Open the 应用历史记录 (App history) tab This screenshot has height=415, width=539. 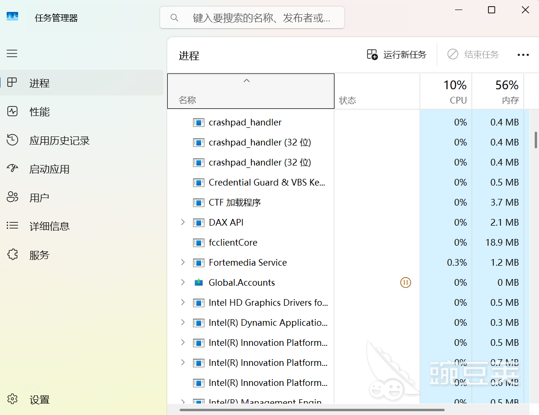pos(82,140)
